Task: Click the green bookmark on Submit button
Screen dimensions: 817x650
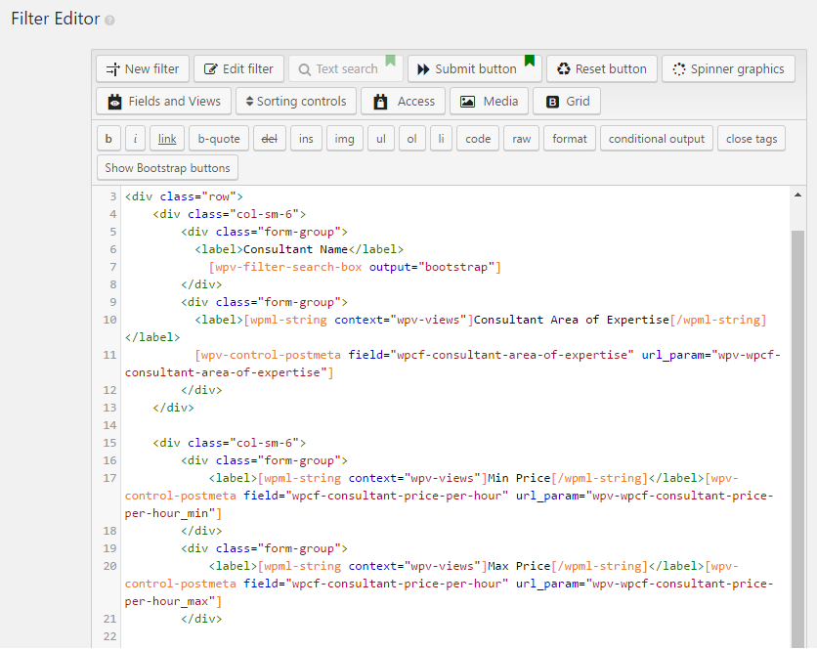Action: [530, 61]
